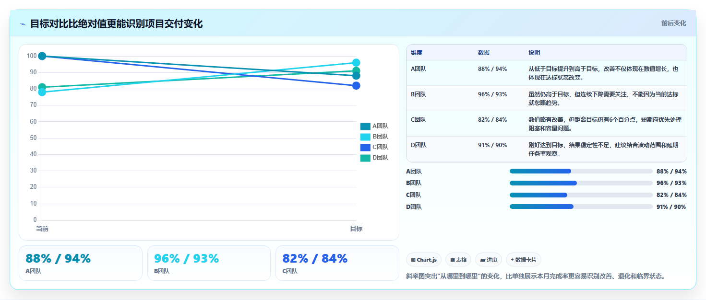Toggle the D团队 legend color box
Image resolution: width=706 pixels, height=300 pixels.
point(365,158)
